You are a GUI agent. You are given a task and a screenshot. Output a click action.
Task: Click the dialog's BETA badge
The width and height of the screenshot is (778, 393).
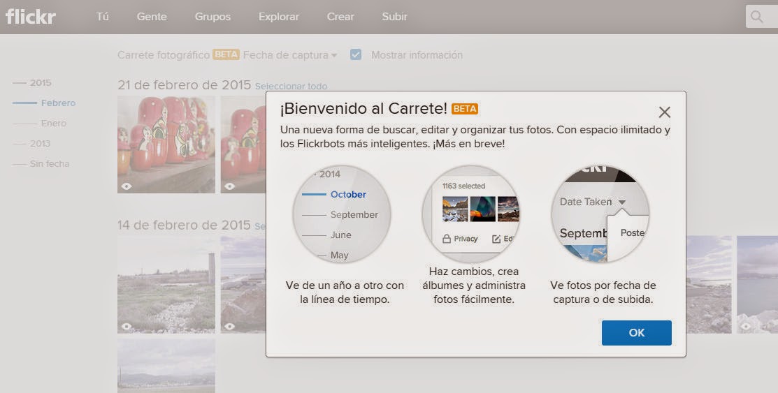click(x=465, y=108)
